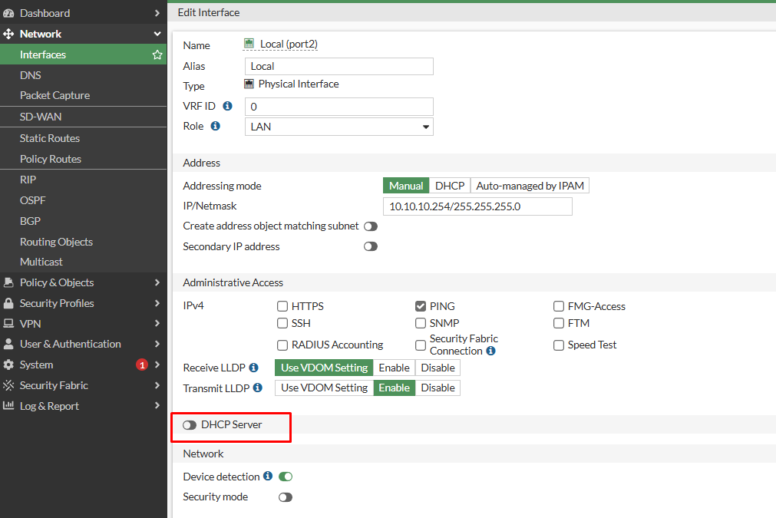This screenshot has height=518, width=776.
Task: Set Transmit LLDP to Use VDOM Setting
Action: tap(324, 388)
